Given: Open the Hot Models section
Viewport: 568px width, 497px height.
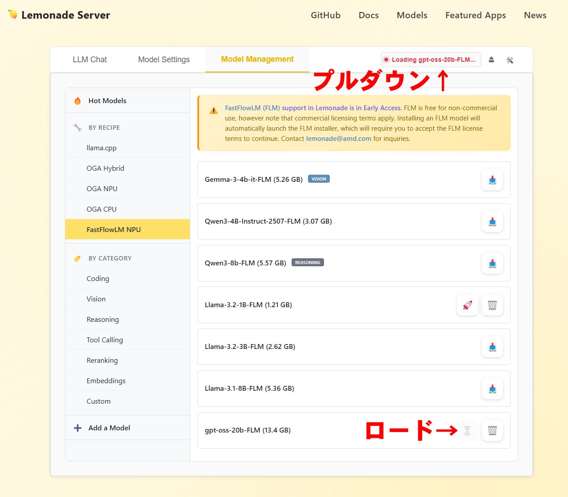Looking at the screenshot, I should [107, 100].
